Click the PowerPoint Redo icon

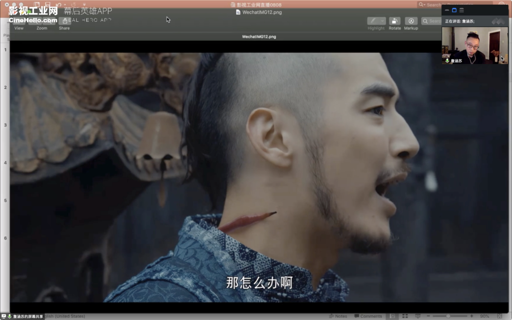73,5
